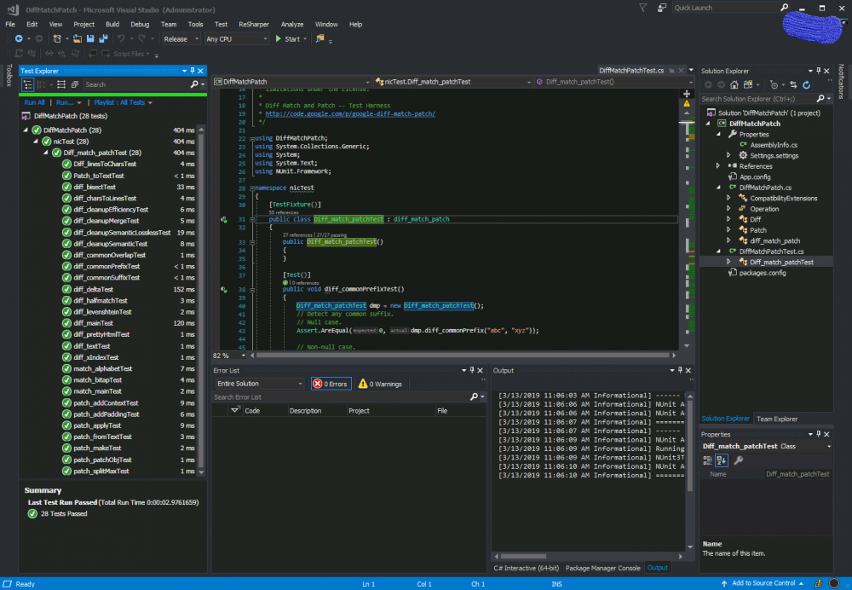
Task: Click the Solution Explorer Refresh icon
Action: point(806,84)
